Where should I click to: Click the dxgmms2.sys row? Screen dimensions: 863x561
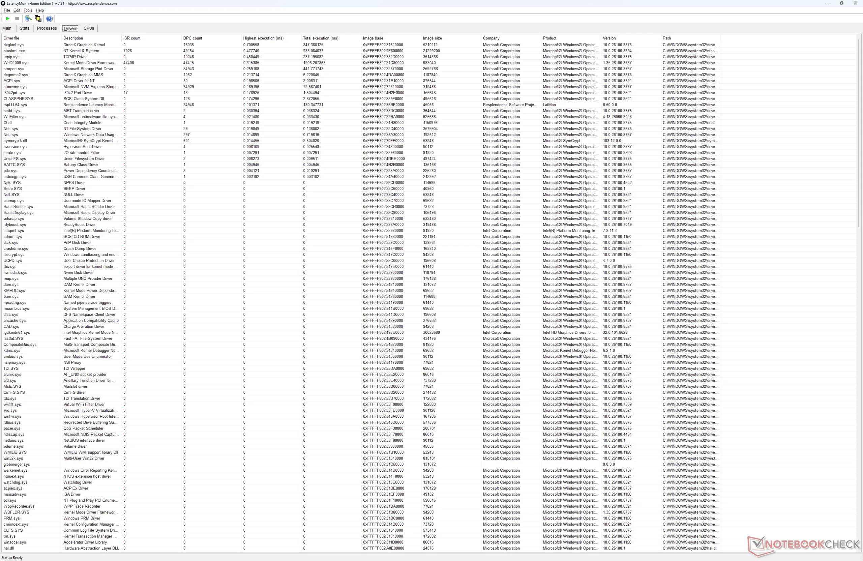click(361, 75)
